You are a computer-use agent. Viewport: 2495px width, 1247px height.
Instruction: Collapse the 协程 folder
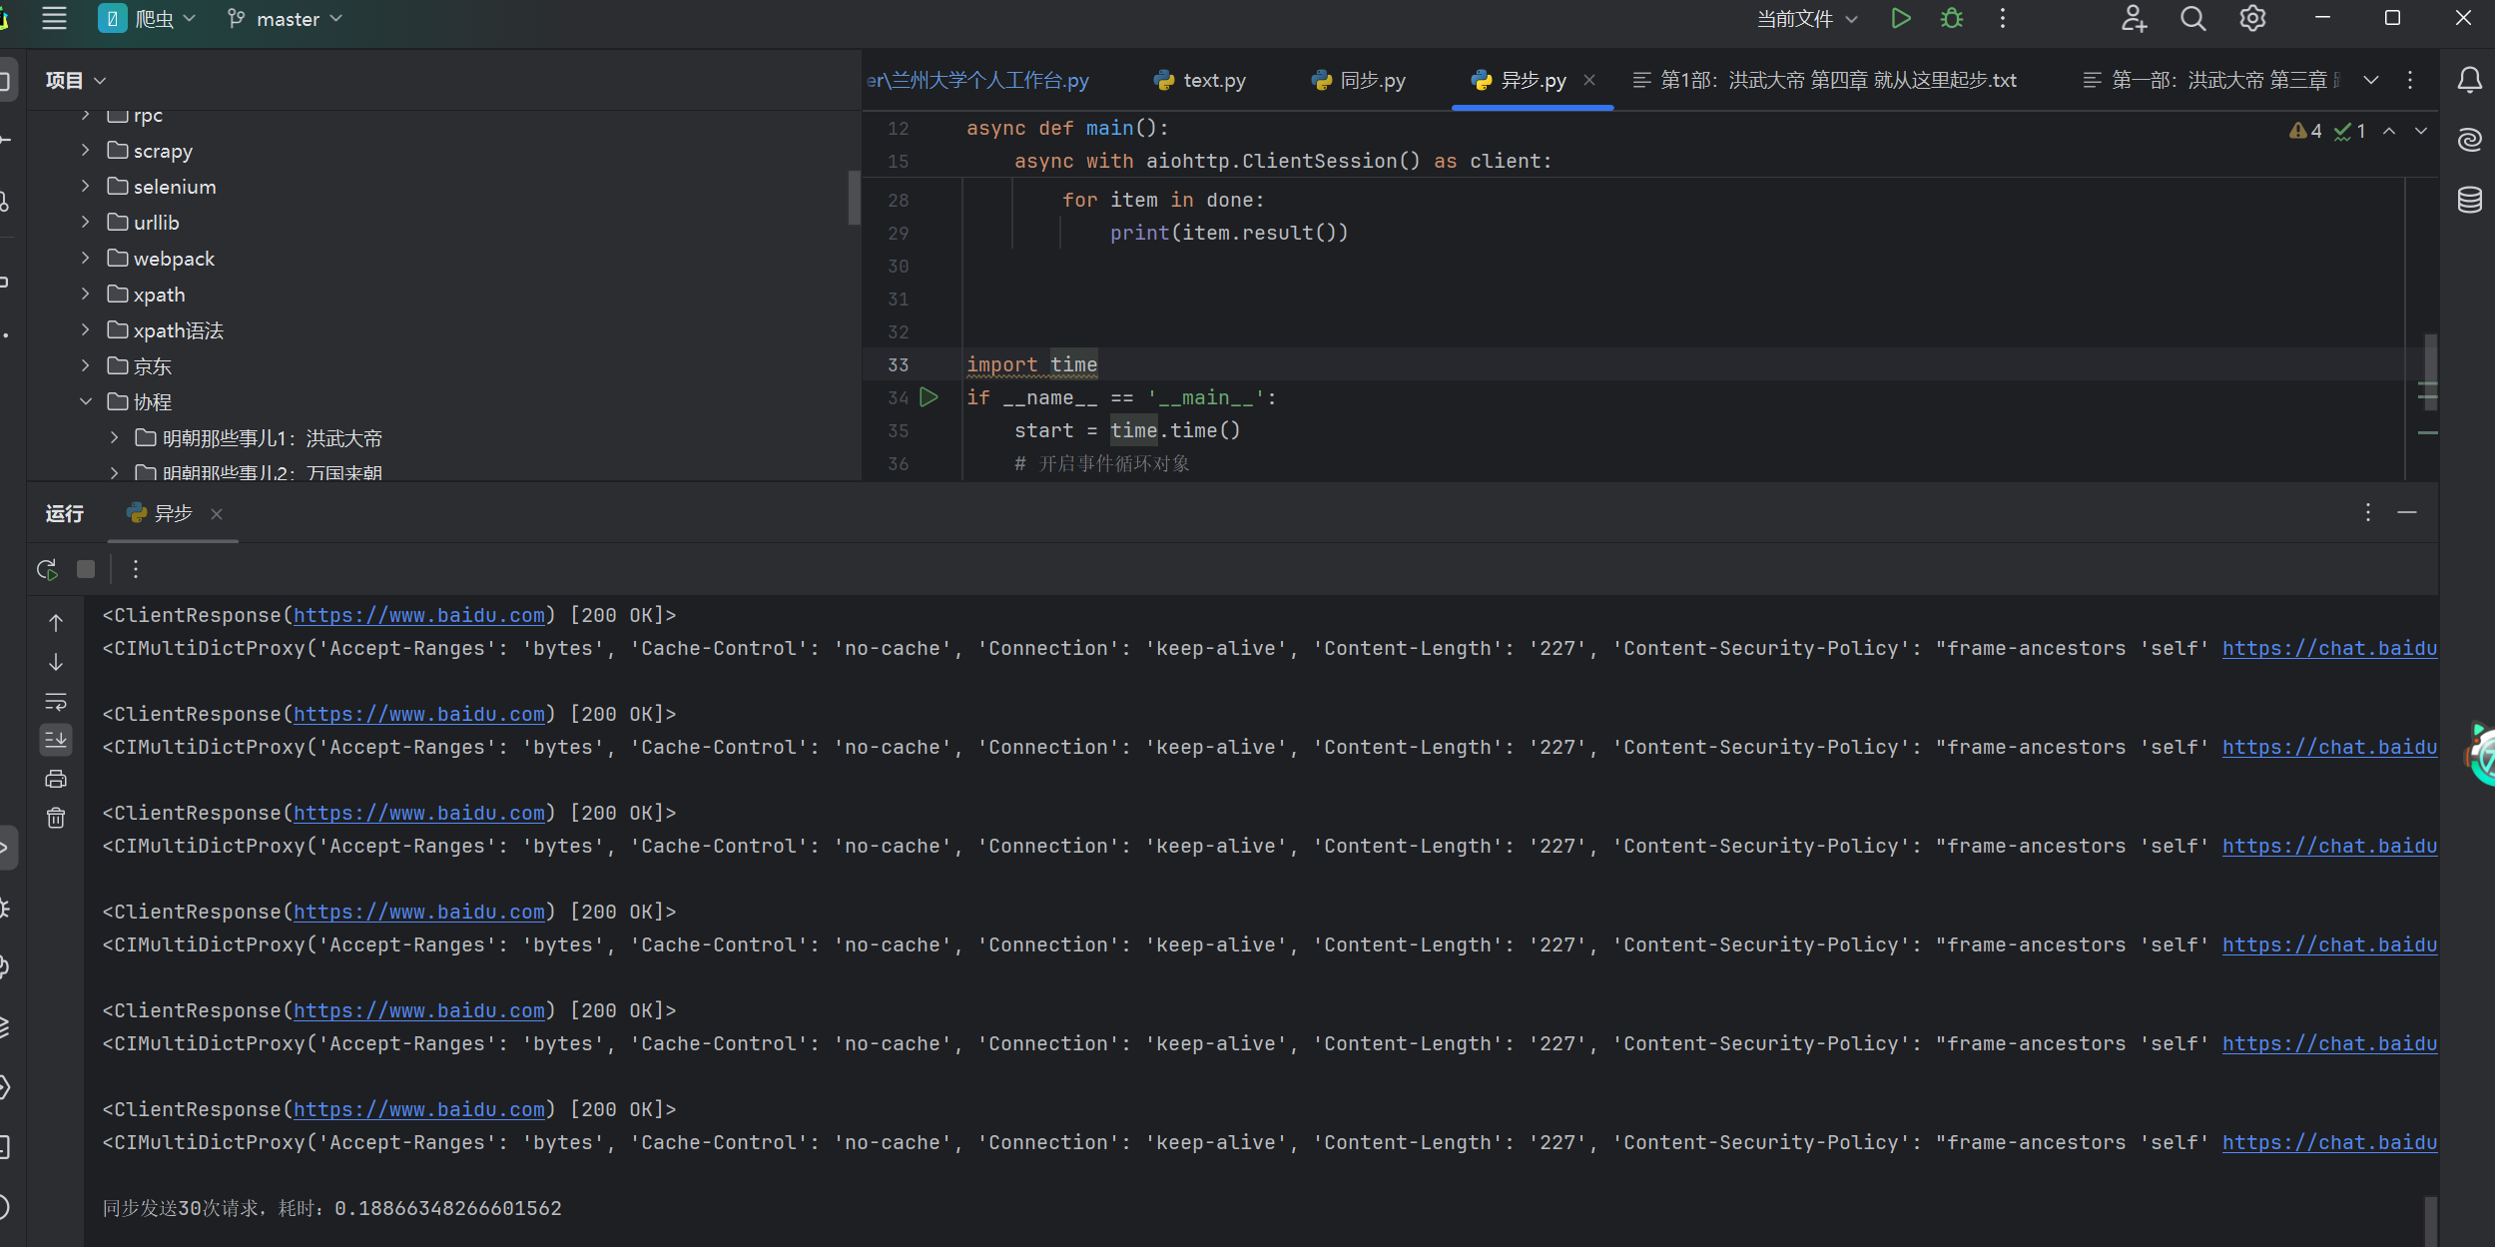pos(86,402)
